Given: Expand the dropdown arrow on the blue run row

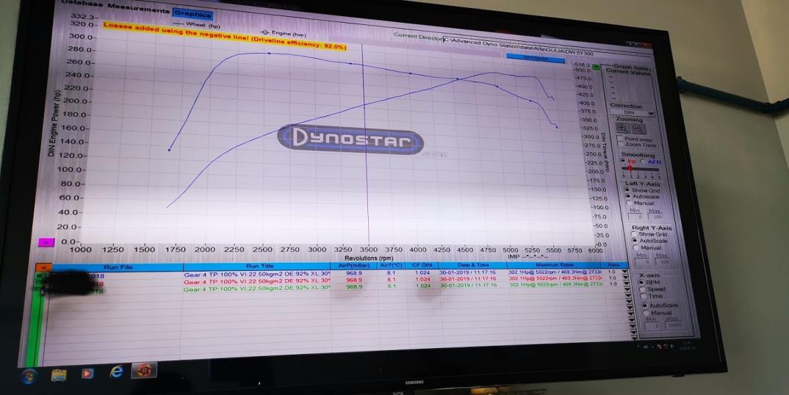Looking at the screenshot, I should [x=625, y=272].
